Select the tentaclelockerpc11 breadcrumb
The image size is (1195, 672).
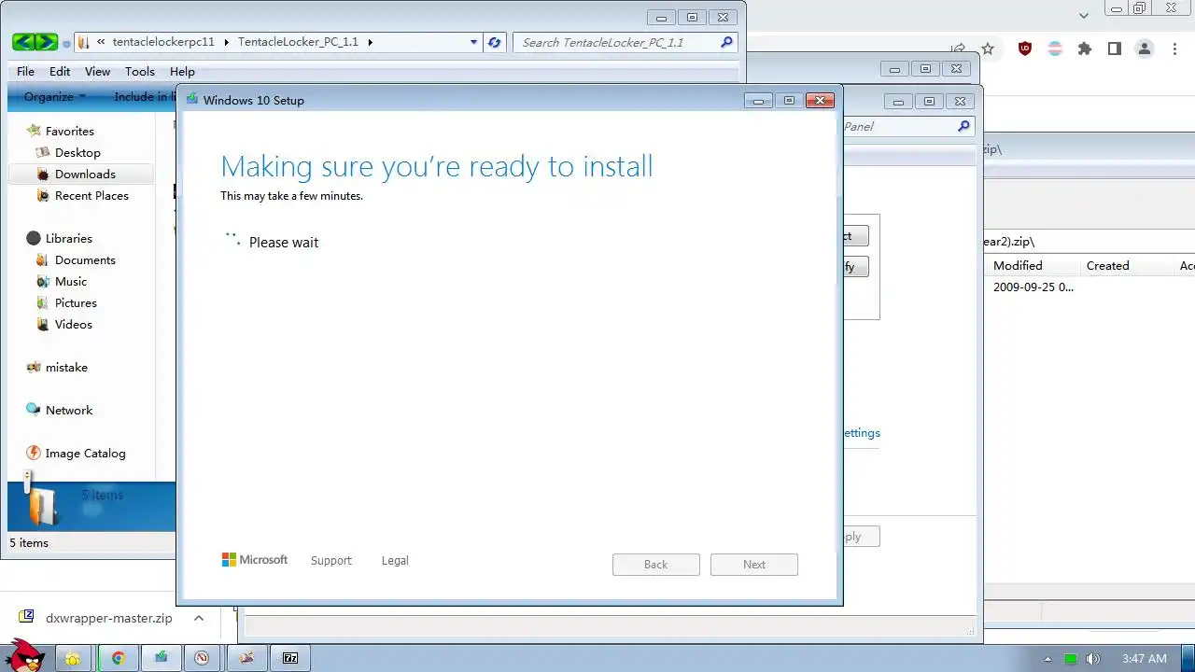[x=163, y=42]
